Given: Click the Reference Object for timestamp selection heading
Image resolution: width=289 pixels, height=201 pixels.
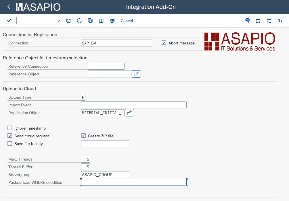Looking at the screenshot, I should (45, 58).
